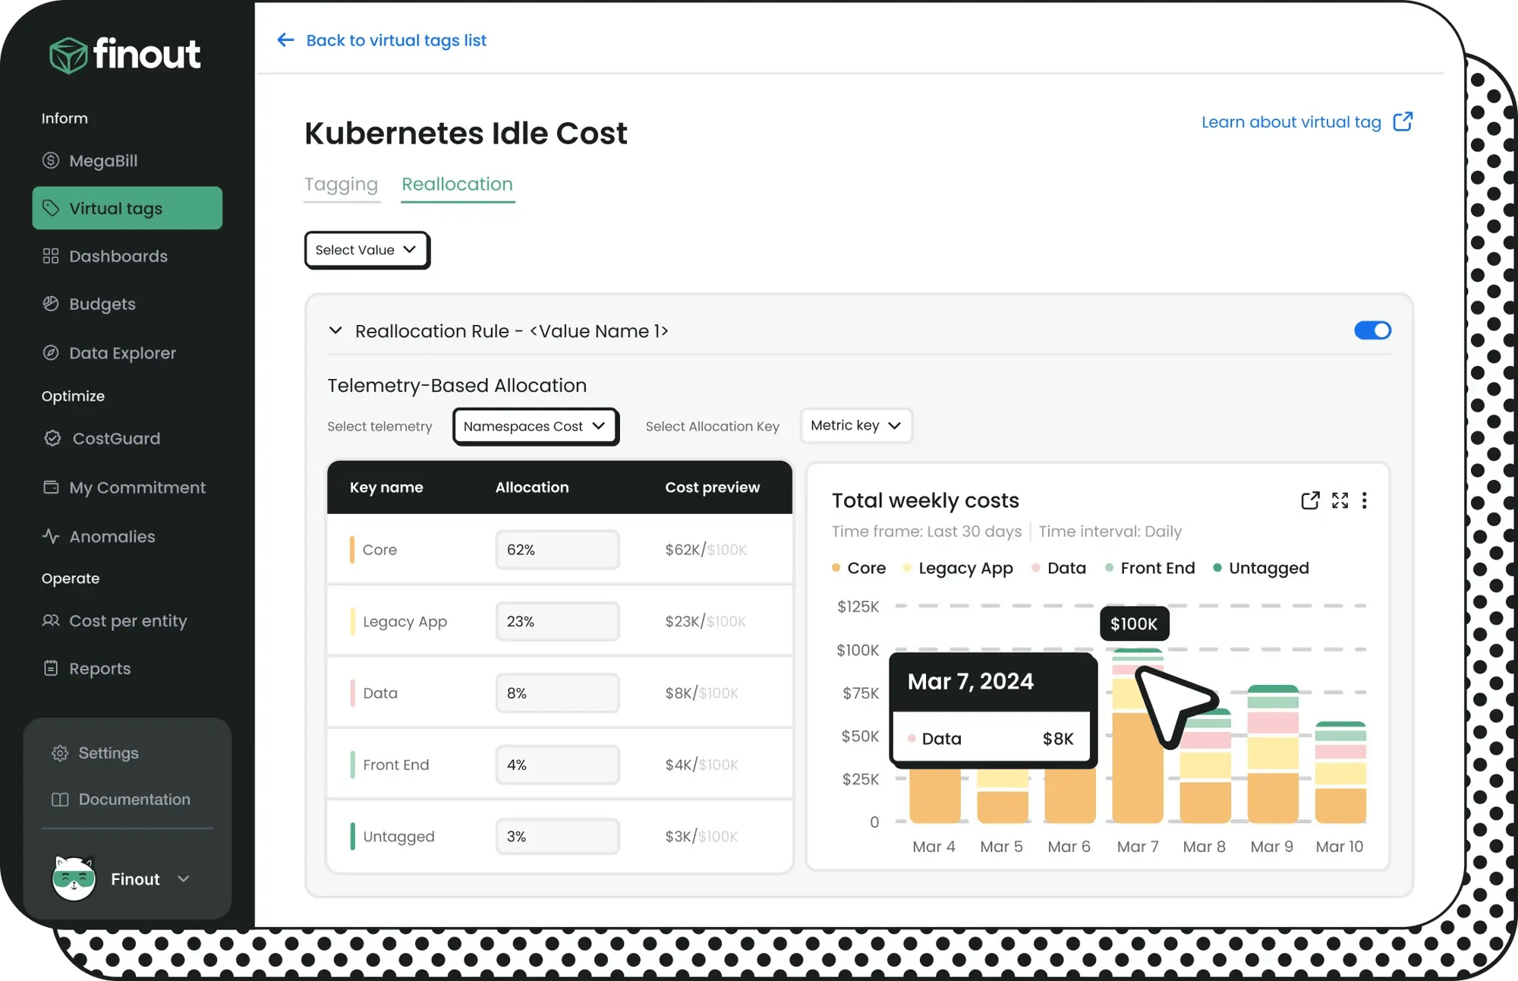Image resolution: width=1518 pixels, height=981 pixels.
Task: Click the Allocation column header
Action: [532, 487]
